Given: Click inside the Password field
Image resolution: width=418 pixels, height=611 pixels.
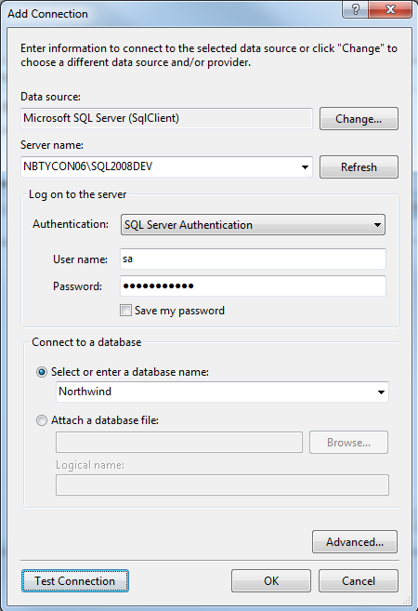Looking at the screenshot, I should point(253,286).
